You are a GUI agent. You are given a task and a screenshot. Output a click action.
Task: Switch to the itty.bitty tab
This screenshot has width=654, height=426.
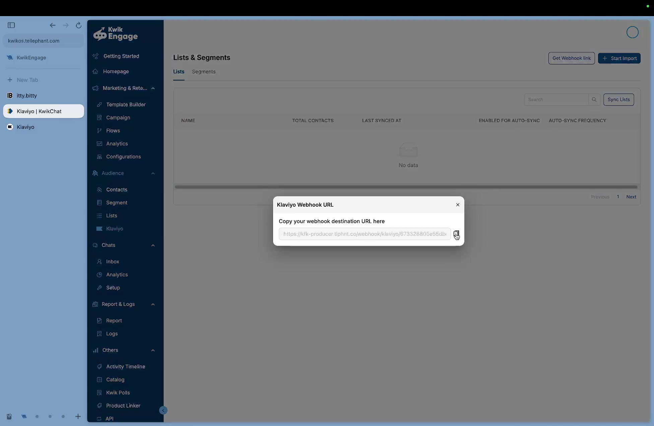point(44,96)
